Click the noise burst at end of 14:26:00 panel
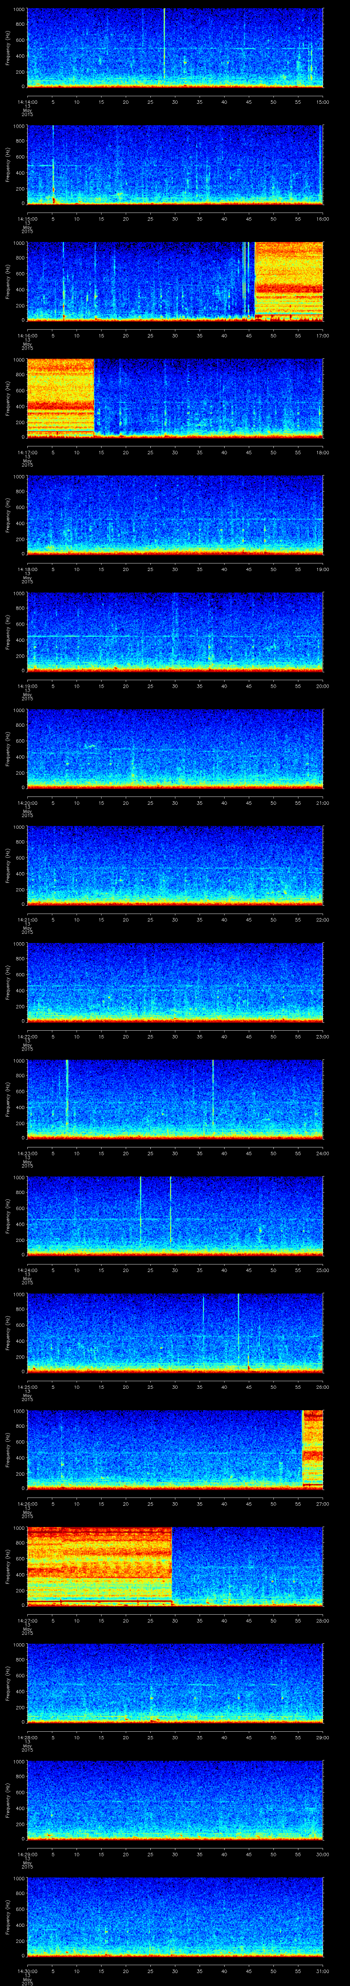The image size is (350, 1986). (313, 1449)
